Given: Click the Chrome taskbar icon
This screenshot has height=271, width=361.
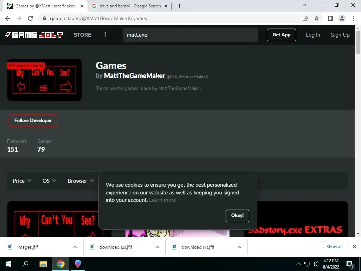Looking at the screenshot, I should (61, 264).
